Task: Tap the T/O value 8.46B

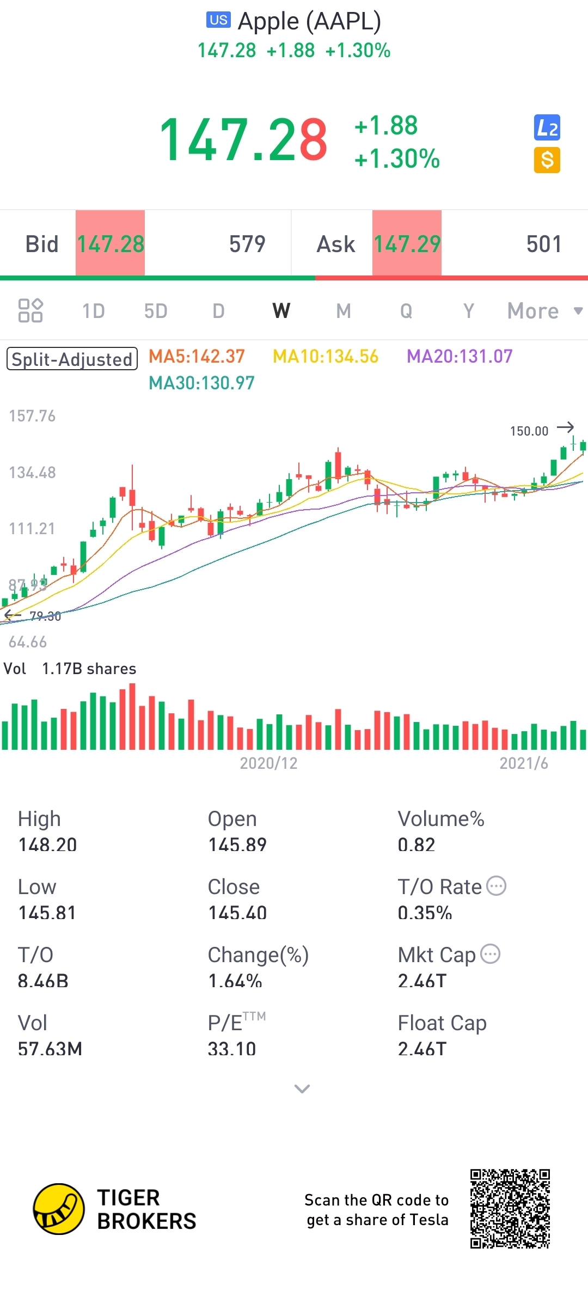Action: click(43, 981)
